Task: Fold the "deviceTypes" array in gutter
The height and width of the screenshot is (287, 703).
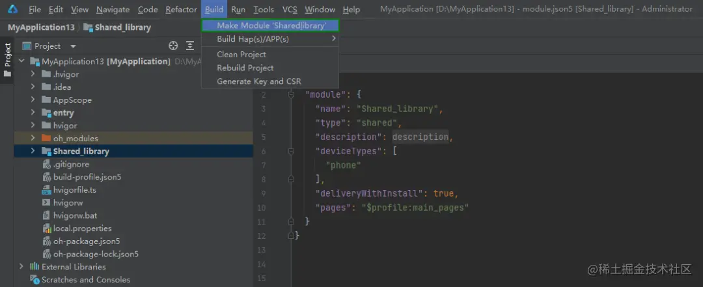Action: point(291,151)
